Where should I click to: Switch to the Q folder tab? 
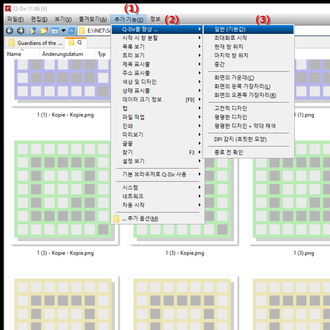[x=76, y=43]
